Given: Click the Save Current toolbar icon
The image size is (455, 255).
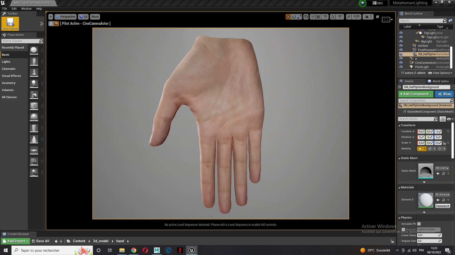Looking at the screenshot, I should 10,24.
